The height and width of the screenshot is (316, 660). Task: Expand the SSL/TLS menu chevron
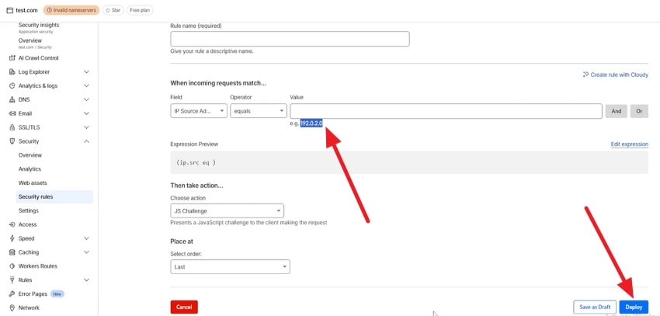pyautogui.click(x=86, y=127)
